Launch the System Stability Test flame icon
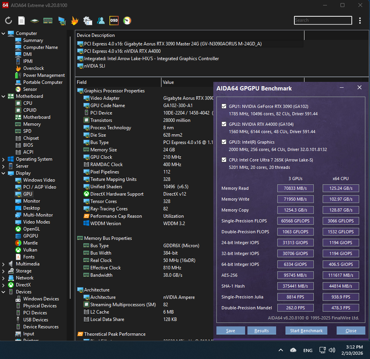The width and height of the screenshot is (370, 359). coord(74,21)
